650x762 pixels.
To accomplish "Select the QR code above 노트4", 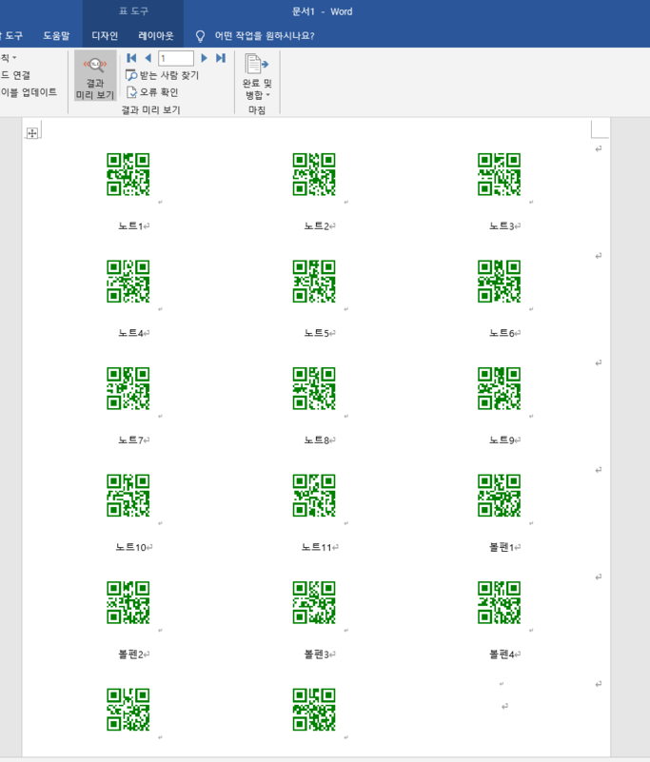I will click(x=128, y=282).
